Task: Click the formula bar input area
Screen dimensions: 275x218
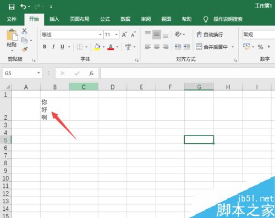Action: pyautogui.click(x=188, y=73)
